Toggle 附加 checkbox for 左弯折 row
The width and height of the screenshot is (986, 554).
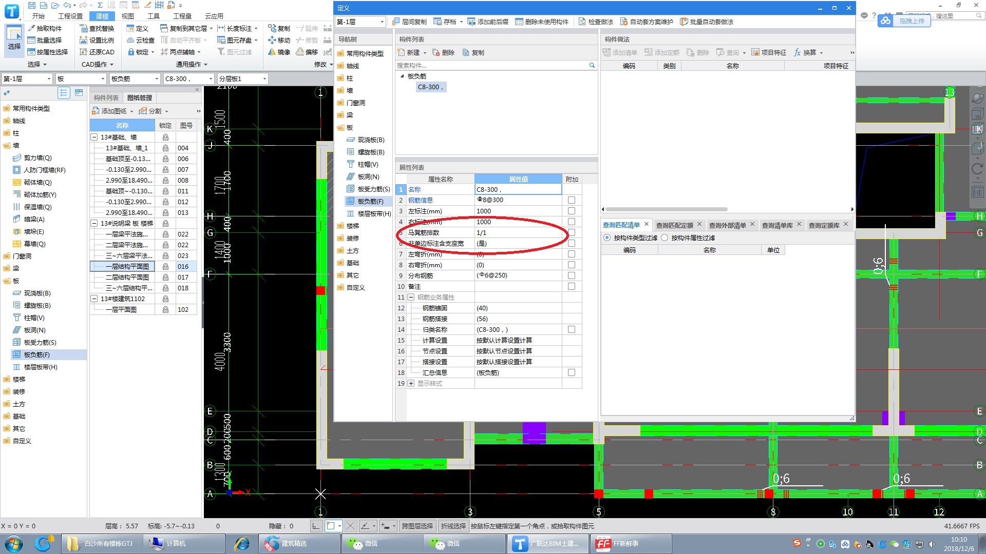(x=572, y=254)
